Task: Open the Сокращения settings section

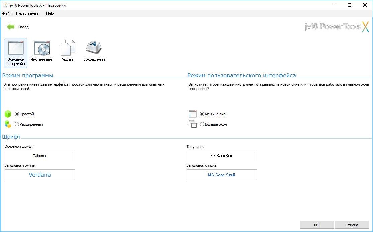Action: point(94,51)
